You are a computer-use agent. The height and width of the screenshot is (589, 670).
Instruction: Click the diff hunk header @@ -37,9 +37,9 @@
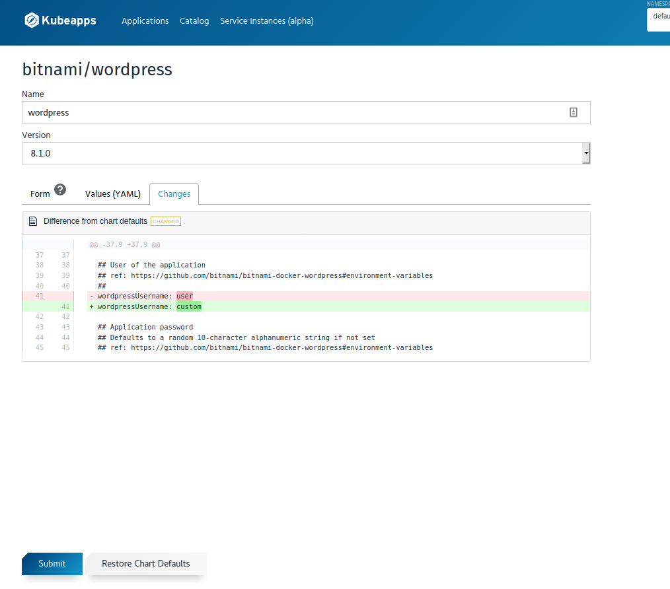point(125,245)
